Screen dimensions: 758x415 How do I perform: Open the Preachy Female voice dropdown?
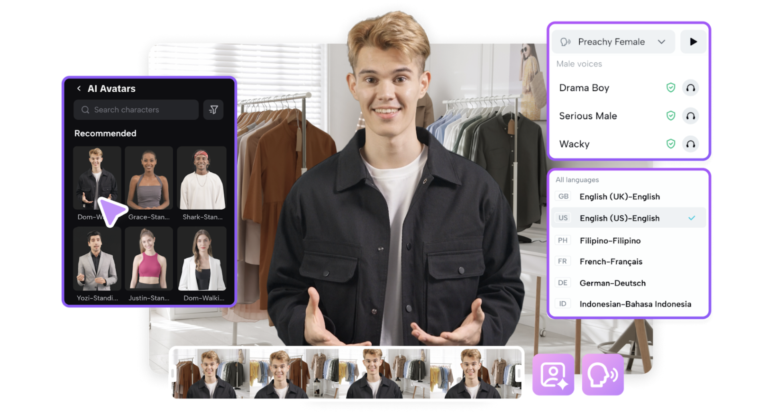613,42
